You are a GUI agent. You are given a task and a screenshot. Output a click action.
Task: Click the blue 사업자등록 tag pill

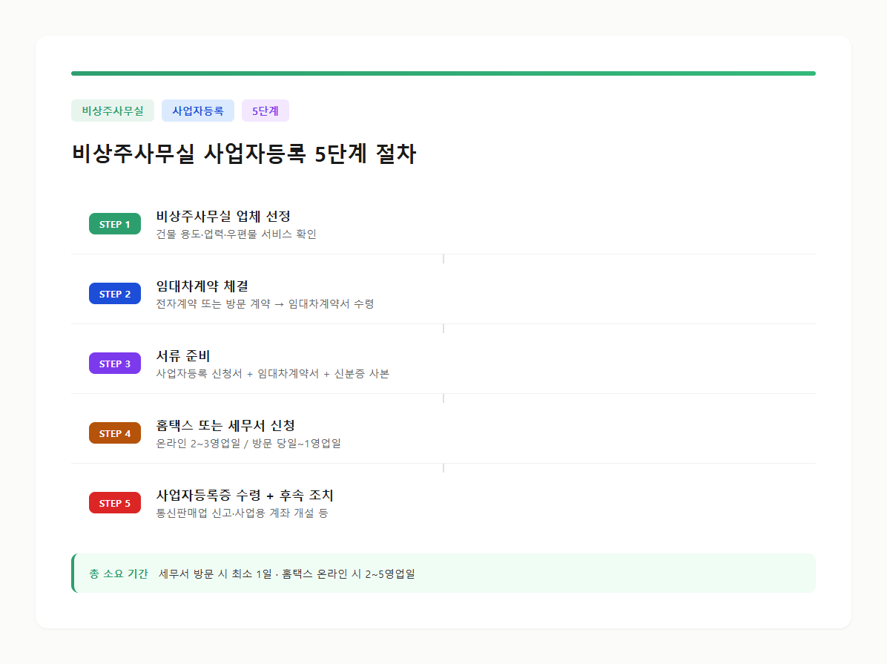click(x=197, y=110)
